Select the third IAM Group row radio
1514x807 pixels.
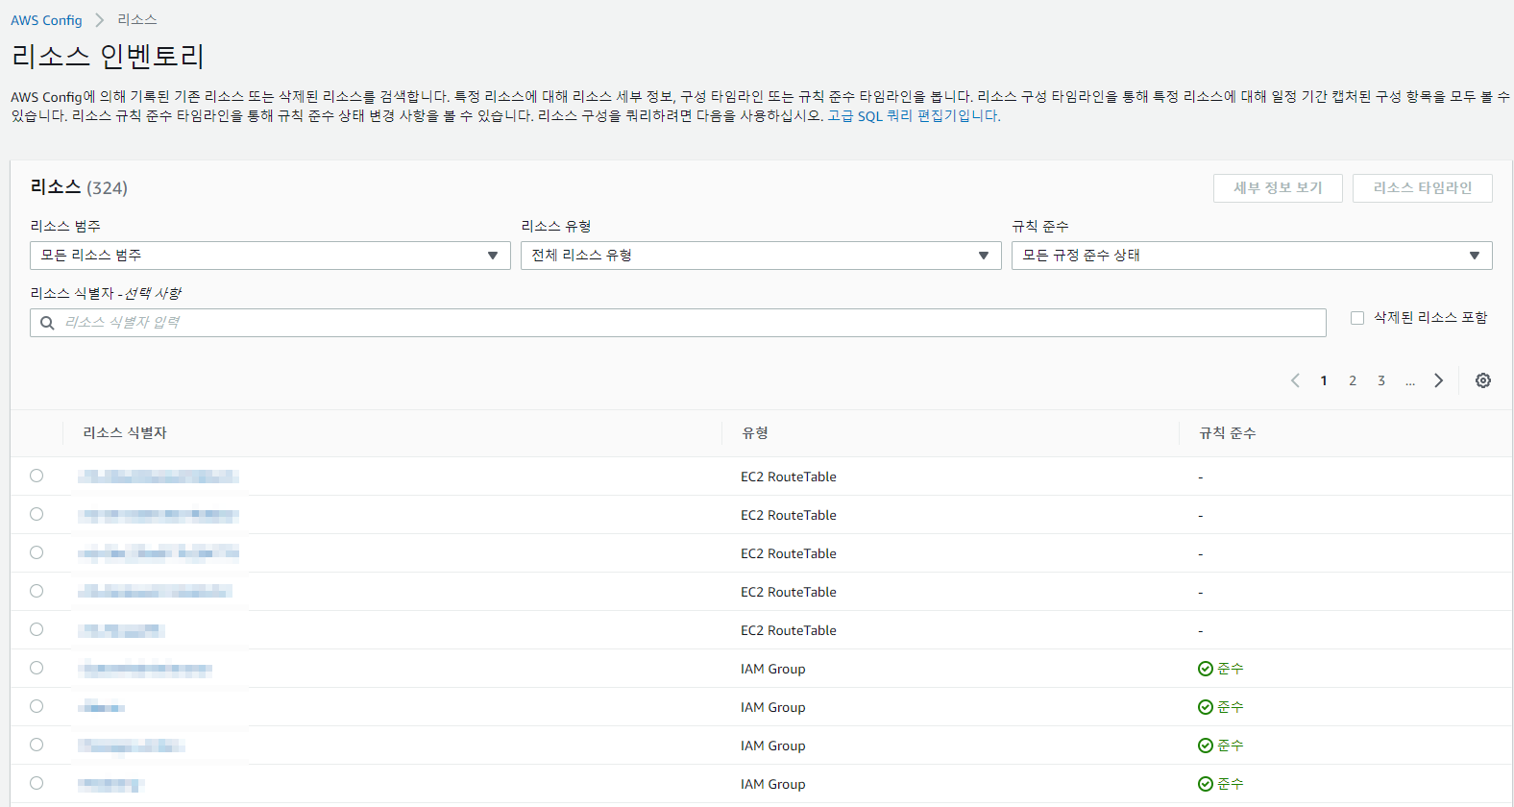tap(37, 745)
